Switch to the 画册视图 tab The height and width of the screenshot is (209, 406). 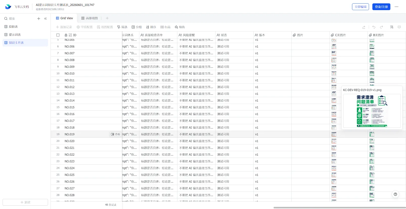coord(89,18)
